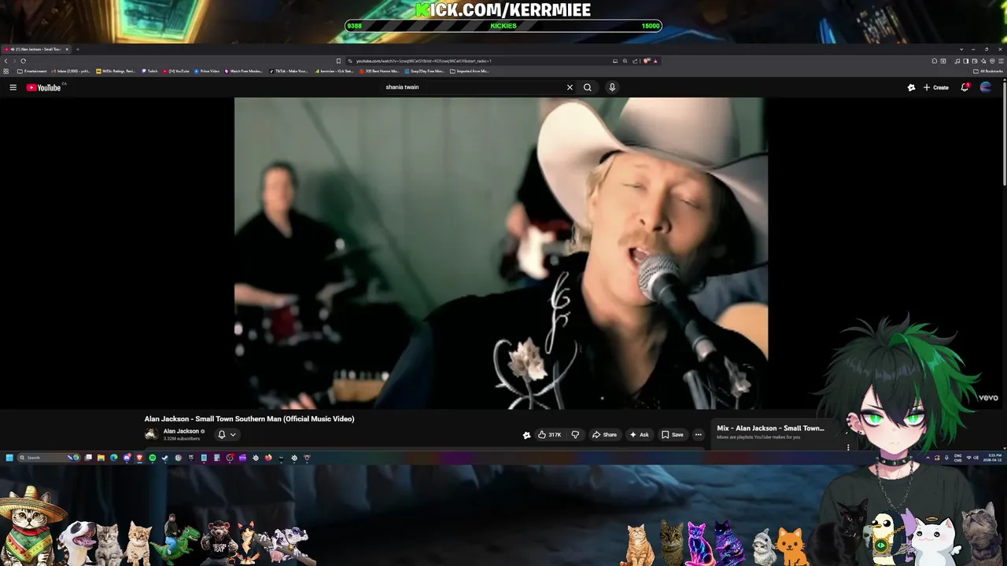
Task: Like the video showing 317K likes
Action: click(x=549, y=435)
